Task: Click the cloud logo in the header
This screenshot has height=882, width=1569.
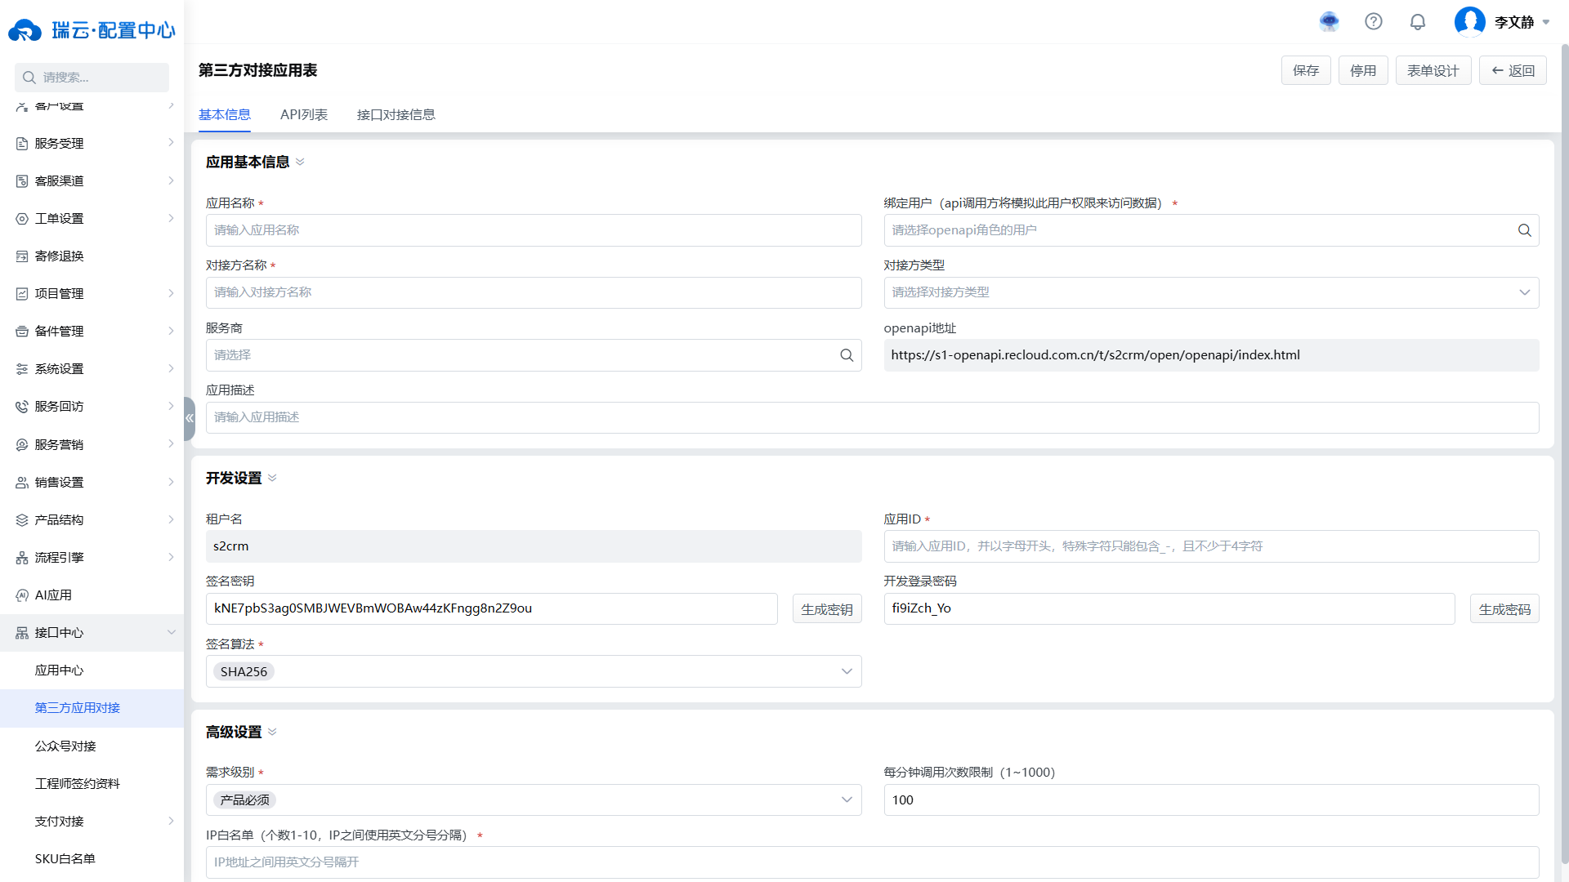Action: pos(25,31)
